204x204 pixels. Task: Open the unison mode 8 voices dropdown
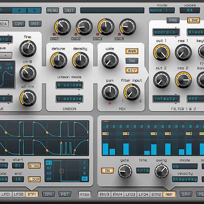[x=69, y=85]
